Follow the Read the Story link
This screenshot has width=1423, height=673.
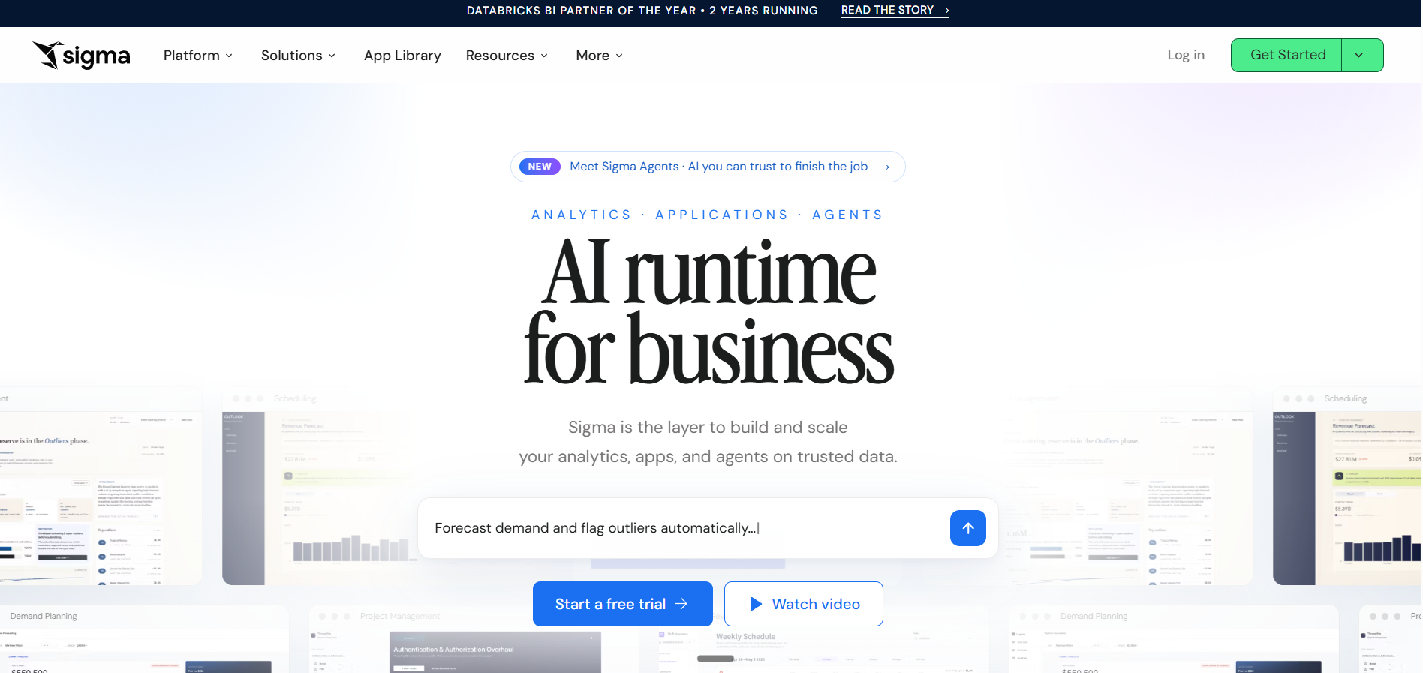[x=895, y=10]
